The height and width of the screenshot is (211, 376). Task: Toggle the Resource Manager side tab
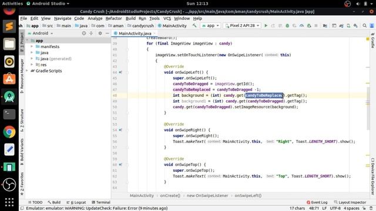click(x=22, y=76)
